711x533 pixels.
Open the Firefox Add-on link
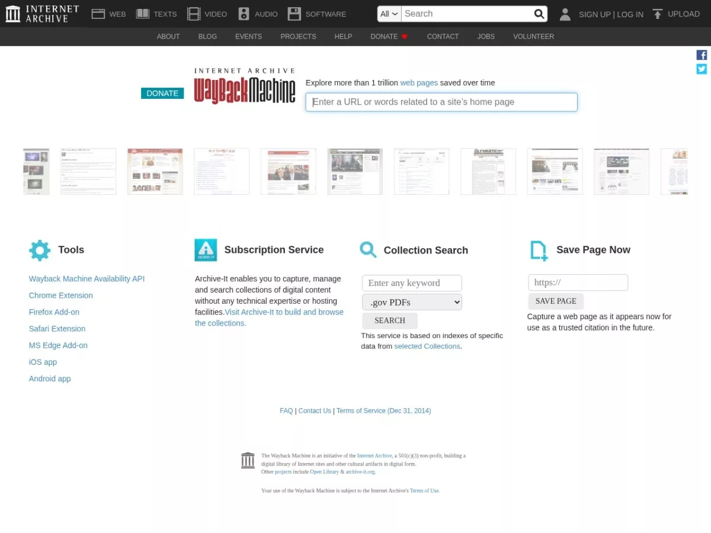54,312
